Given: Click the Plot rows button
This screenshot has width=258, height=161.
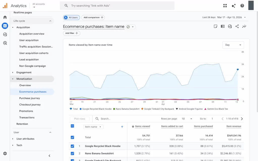Looking at the screenshot, I should (x=80, y=119).
